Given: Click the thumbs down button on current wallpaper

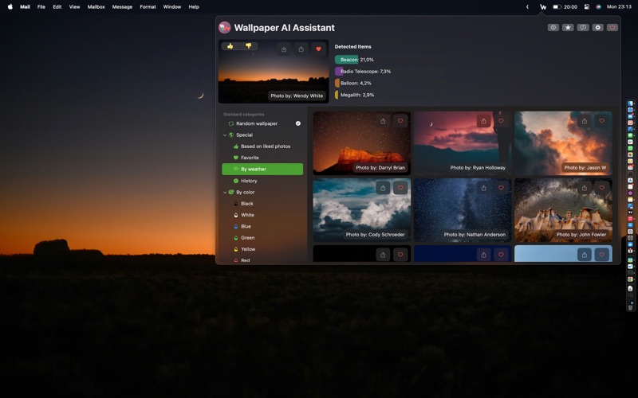Looking at the screenshot, I should pos(248,46).
